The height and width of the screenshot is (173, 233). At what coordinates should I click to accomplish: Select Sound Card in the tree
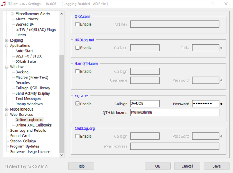click(20, 136)
